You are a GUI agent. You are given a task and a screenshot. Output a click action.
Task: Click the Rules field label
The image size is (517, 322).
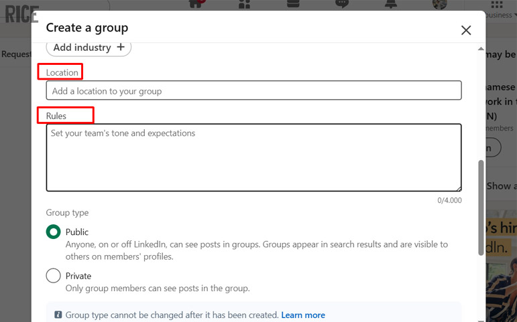pyautogui.click(x=56, y=116)
